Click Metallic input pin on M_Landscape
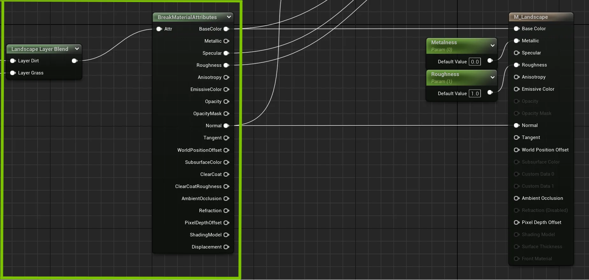The image size is (589, 280). pyautogui.click(x=517, y=41)
